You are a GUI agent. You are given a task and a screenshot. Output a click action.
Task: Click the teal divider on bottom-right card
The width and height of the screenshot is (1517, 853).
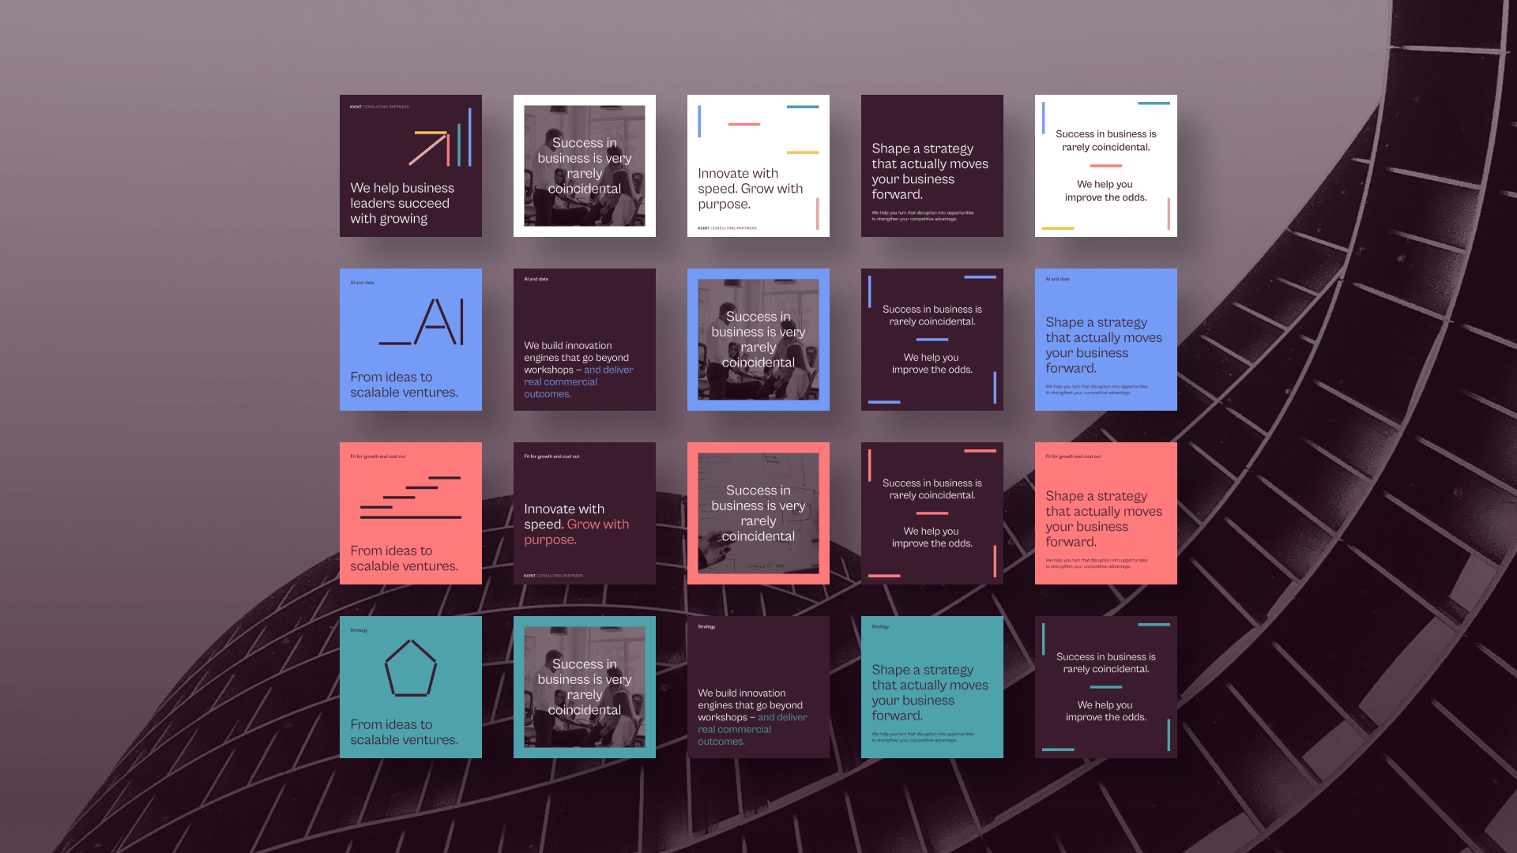(x=1105, y=687)
